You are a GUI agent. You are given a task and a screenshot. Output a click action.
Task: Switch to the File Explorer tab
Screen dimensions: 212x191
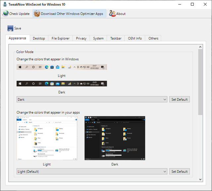[x=60, y=38]
